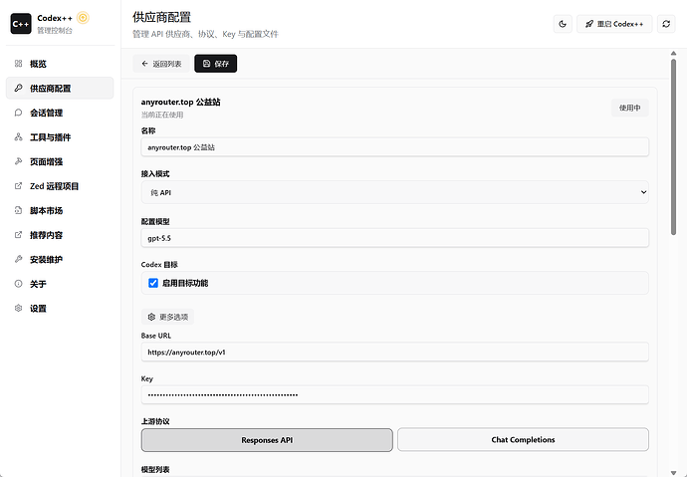Click the scrollbar up arrow
This screenshot has height=477, width=687.
[x=673, y=54]
